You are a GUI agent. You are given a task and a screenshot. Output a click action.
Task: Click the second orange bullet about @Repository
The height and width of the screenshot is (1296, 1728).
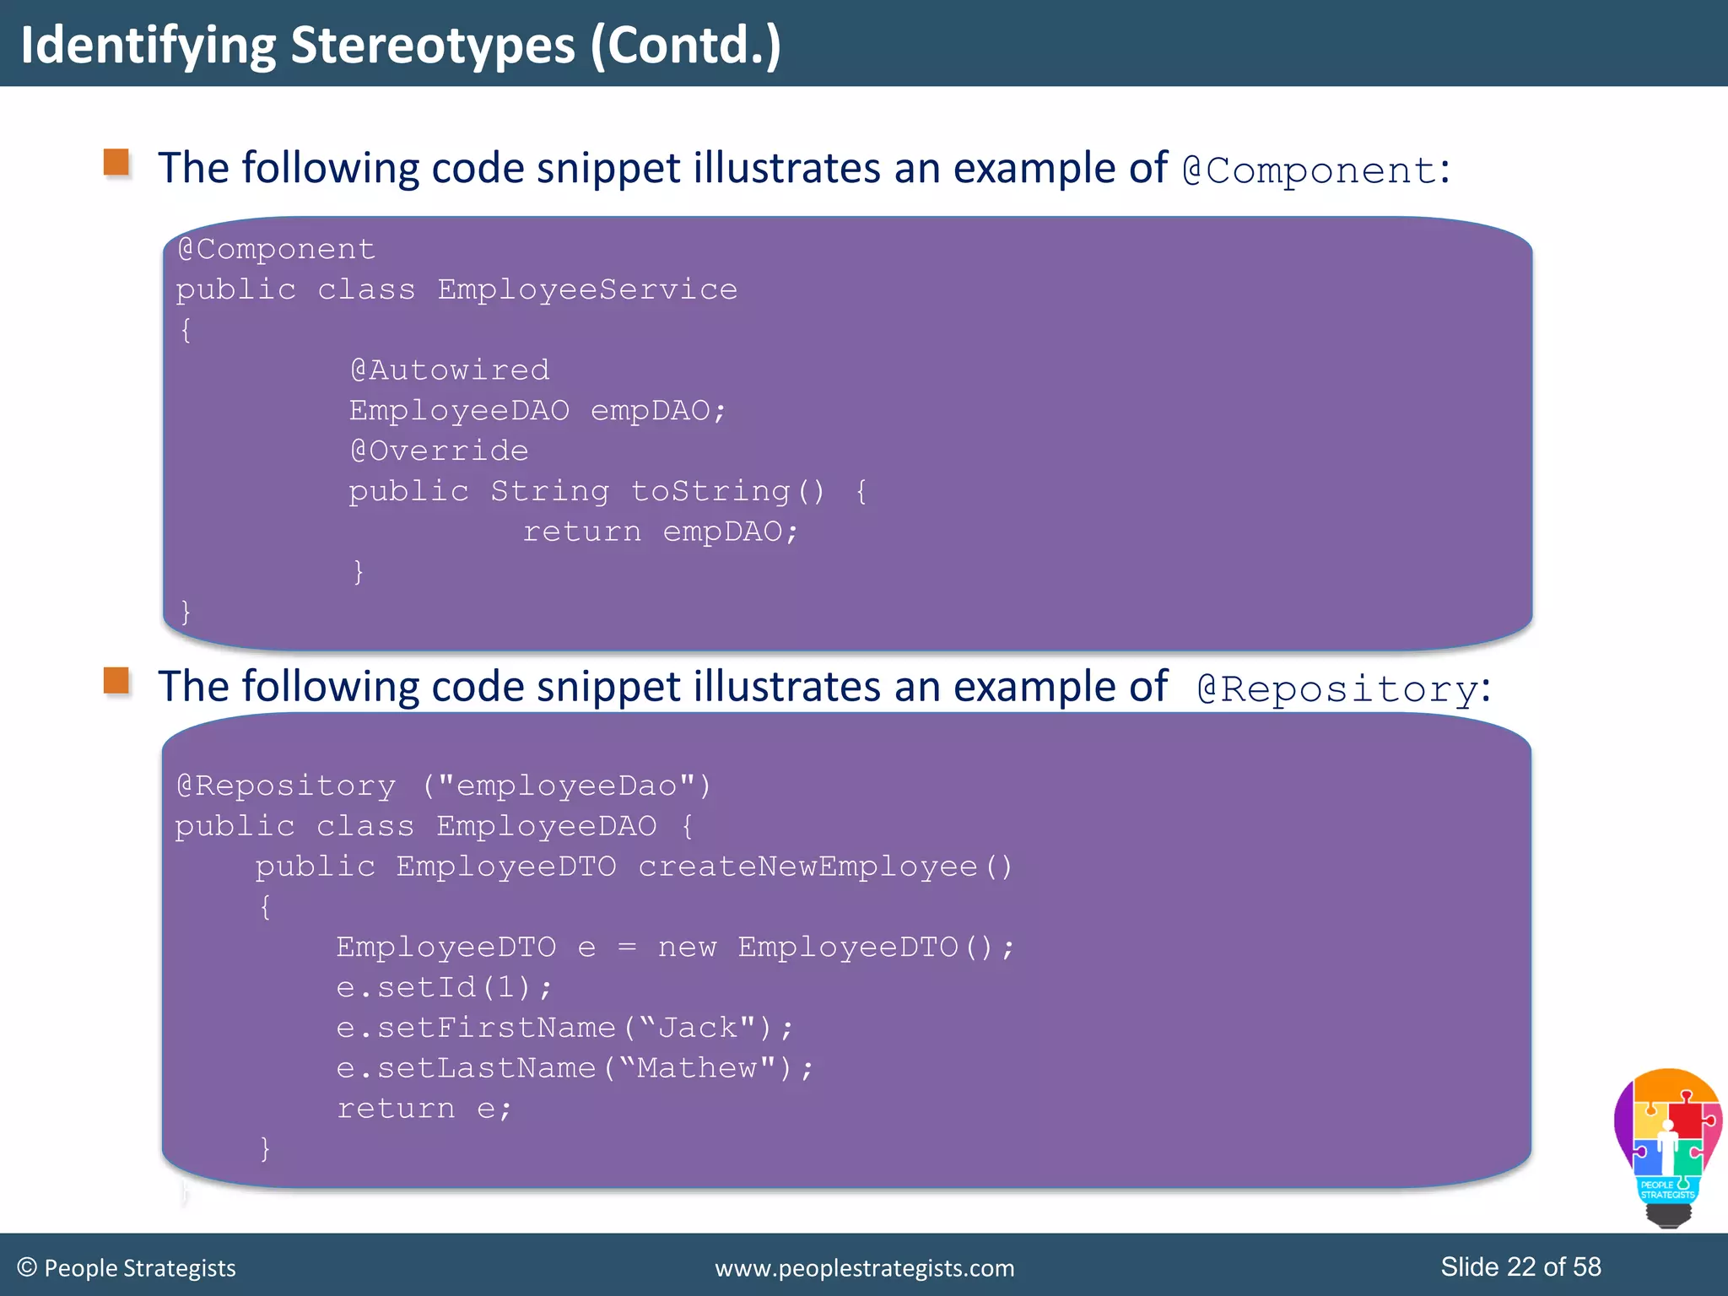point(116,680)
